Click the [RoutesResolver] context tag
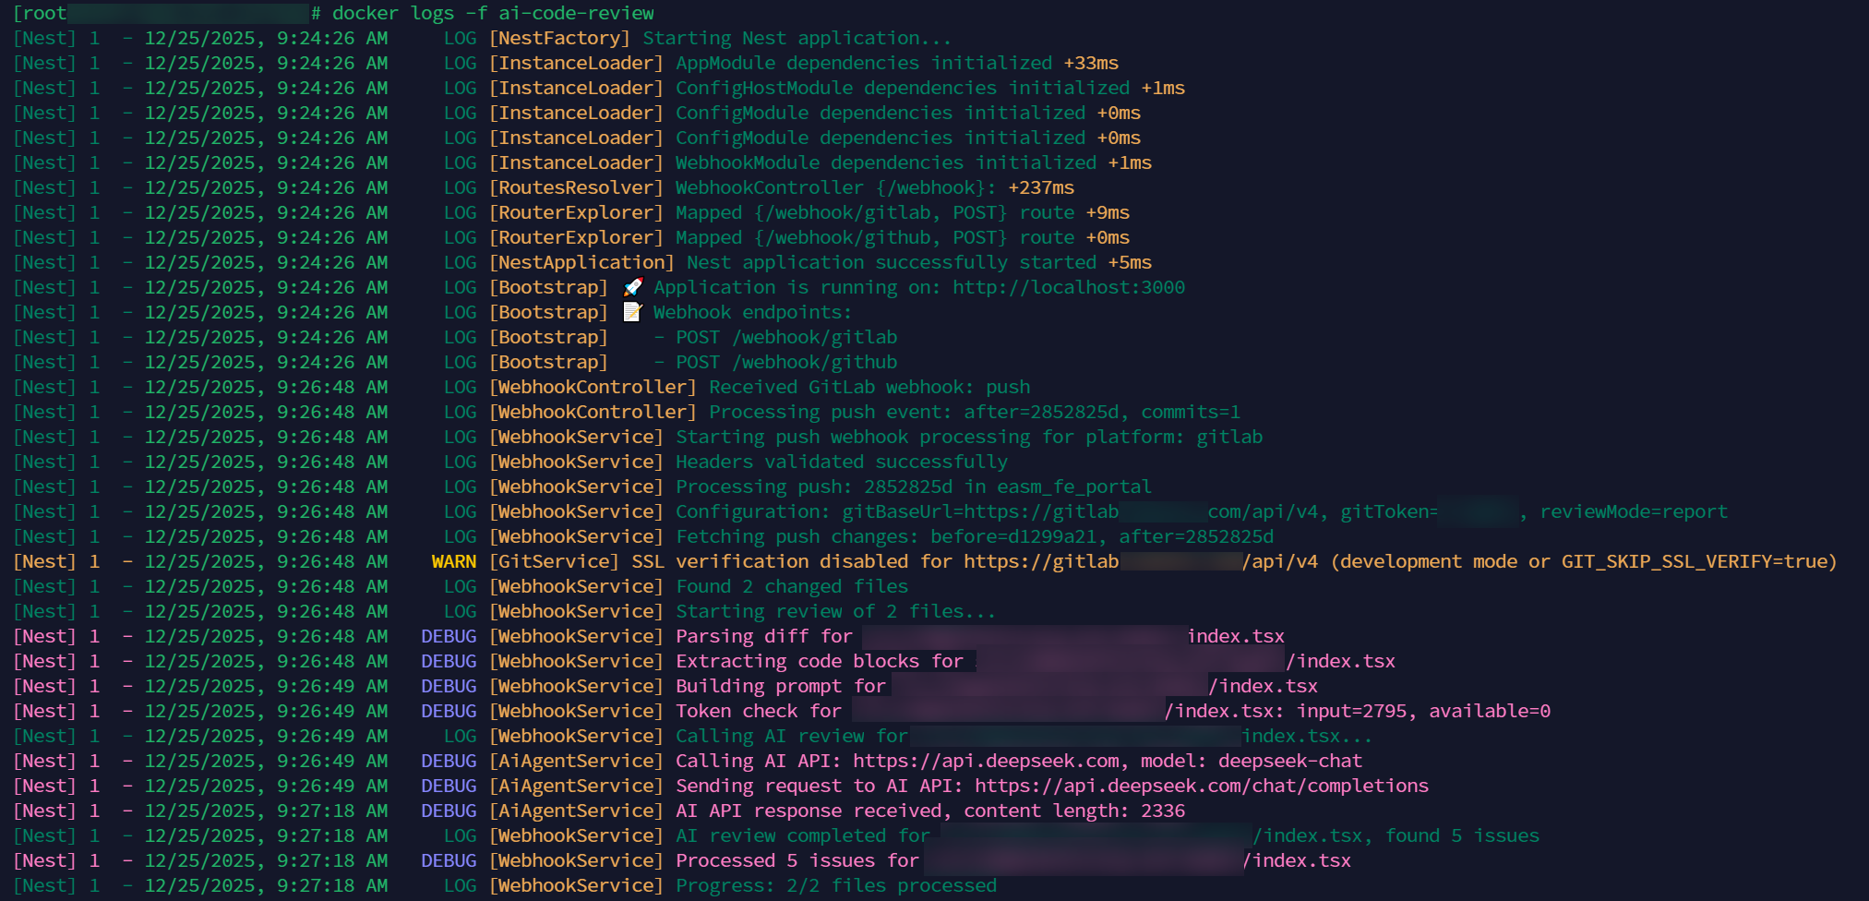 (x=576, y=187)
